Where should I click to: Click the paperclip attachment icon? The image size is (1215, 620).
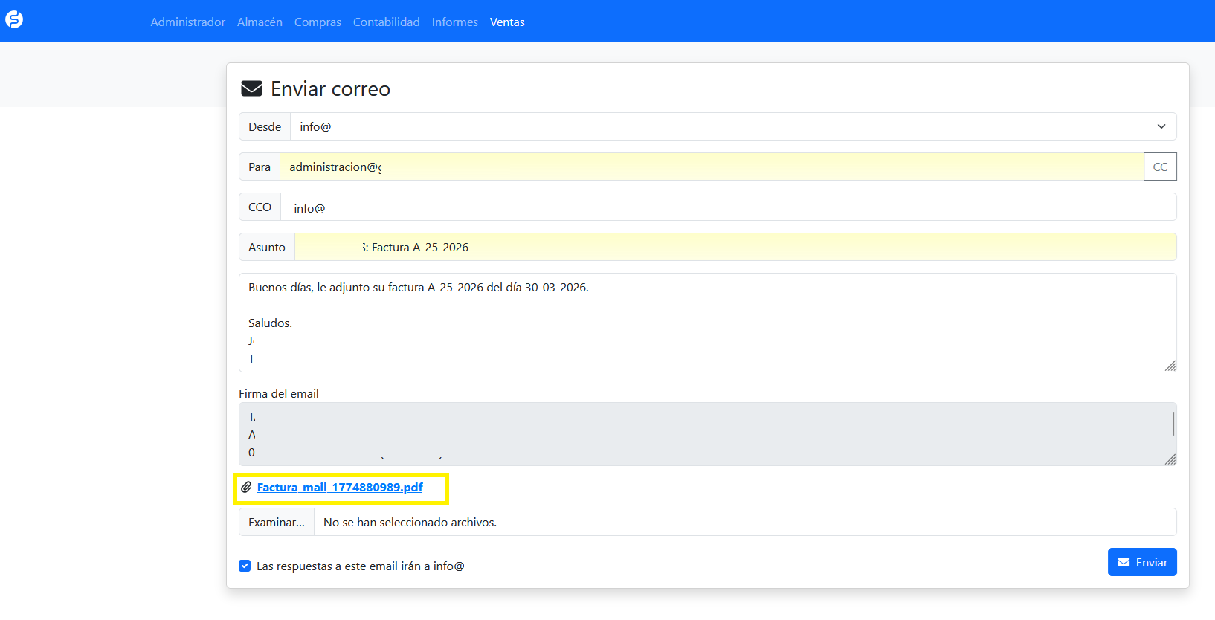246,488
